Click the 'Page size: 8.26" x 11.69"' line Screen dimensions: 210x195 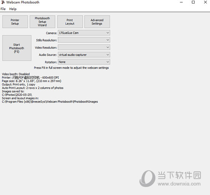[x=31, y=81]
